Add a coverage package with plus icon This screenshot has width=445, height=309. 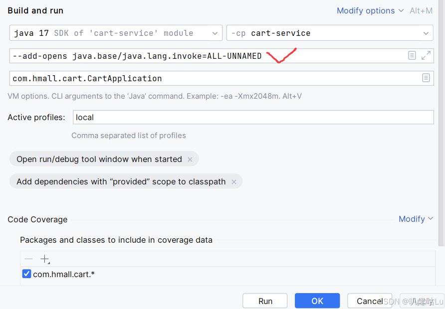pos(45,259)
